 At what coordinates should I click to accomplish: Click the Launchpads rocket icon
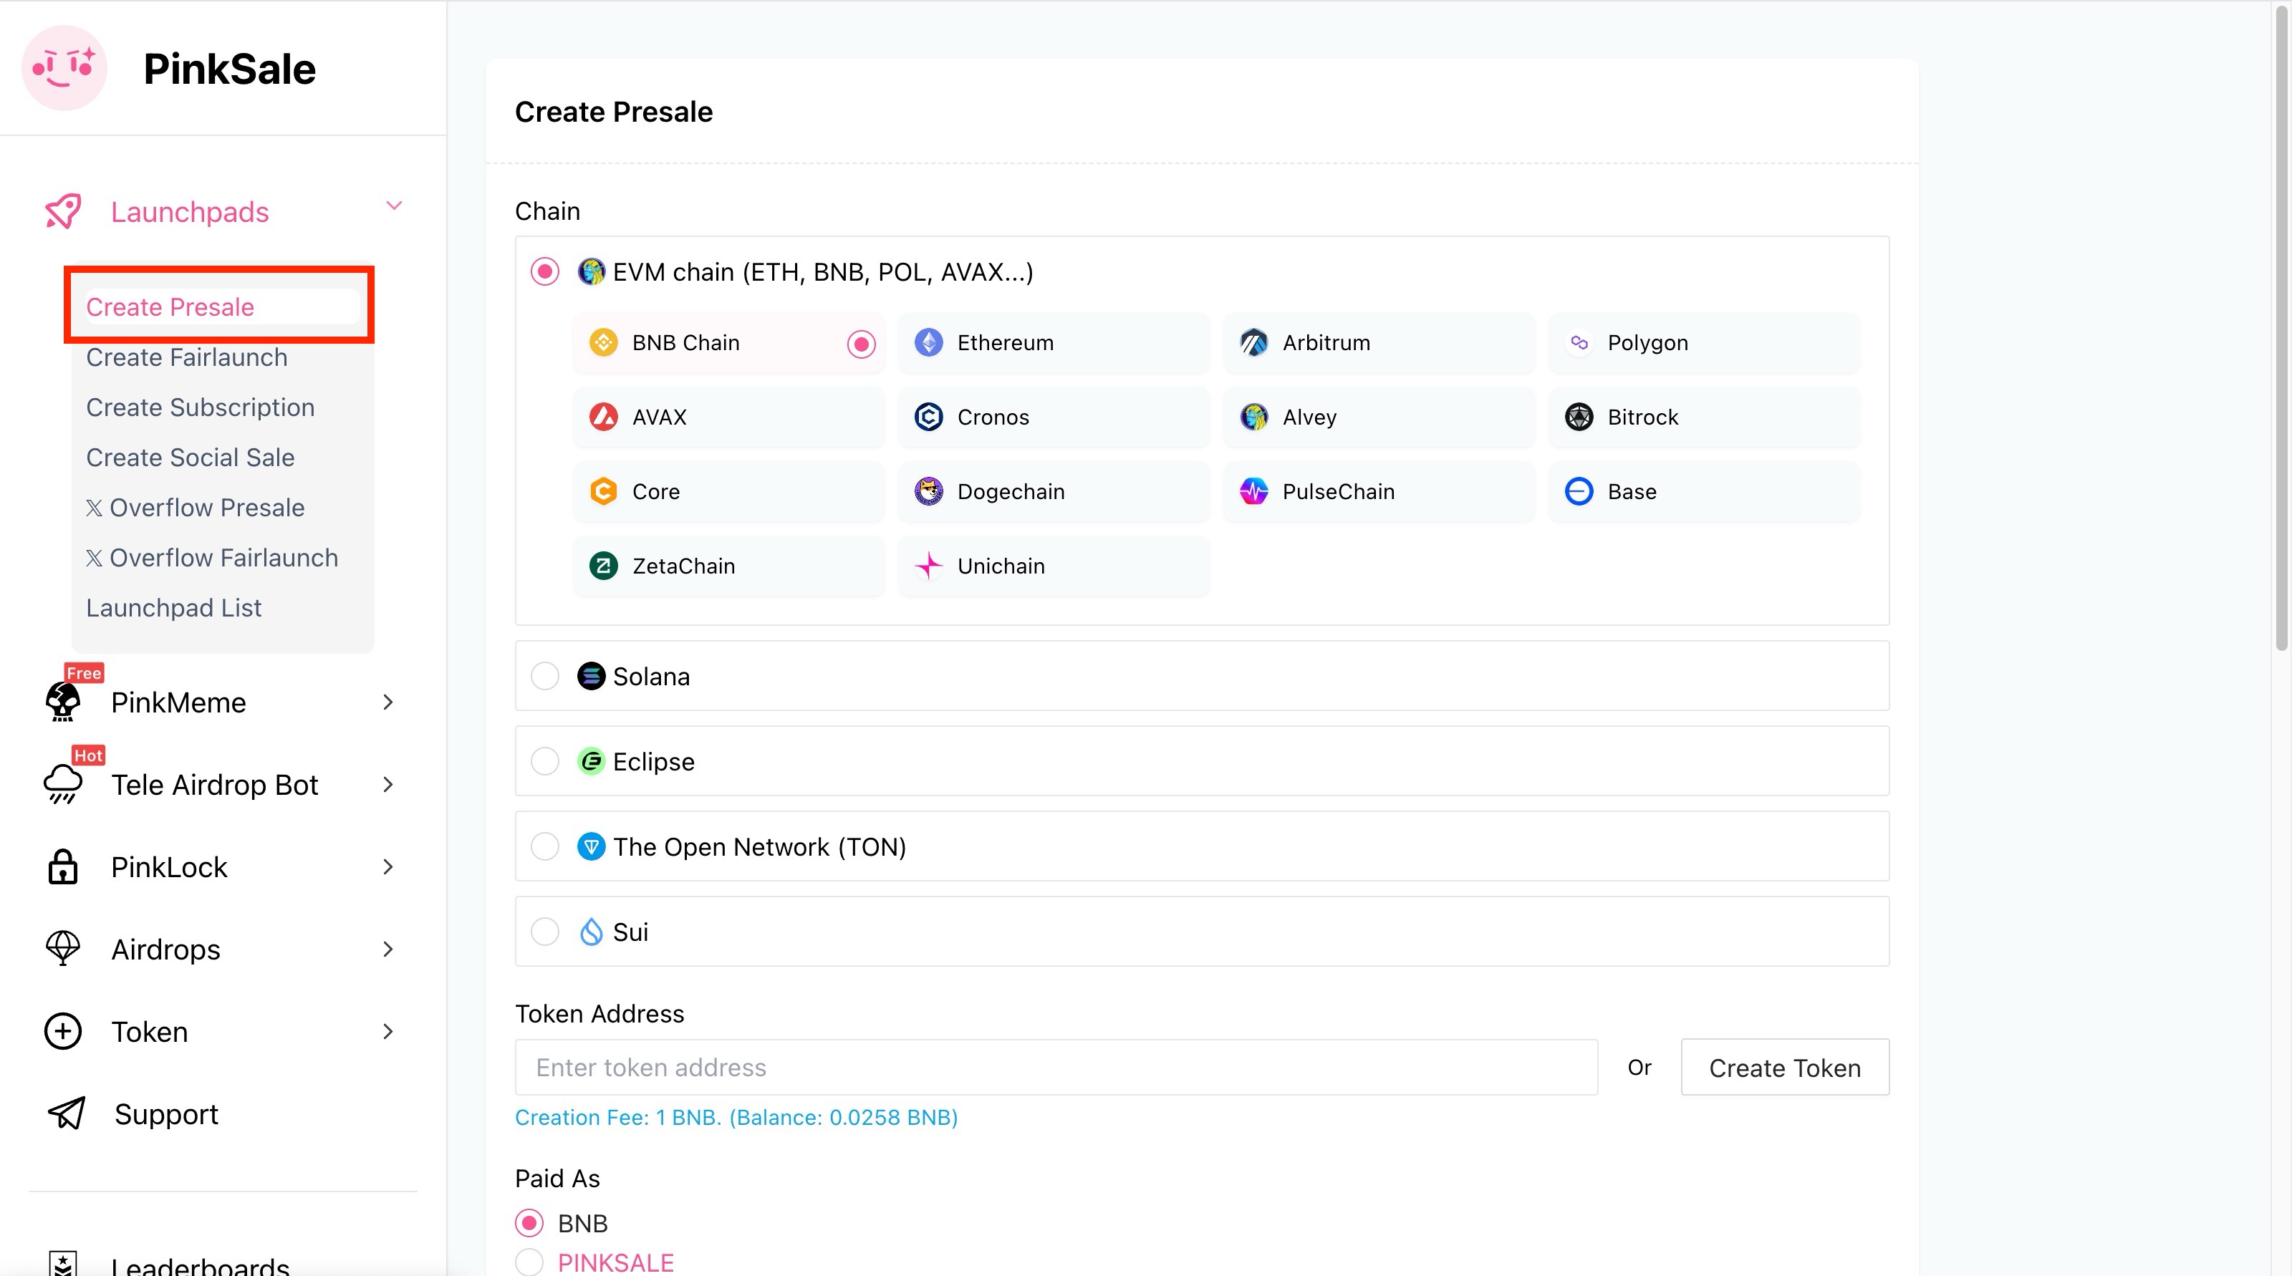point(63,212)
